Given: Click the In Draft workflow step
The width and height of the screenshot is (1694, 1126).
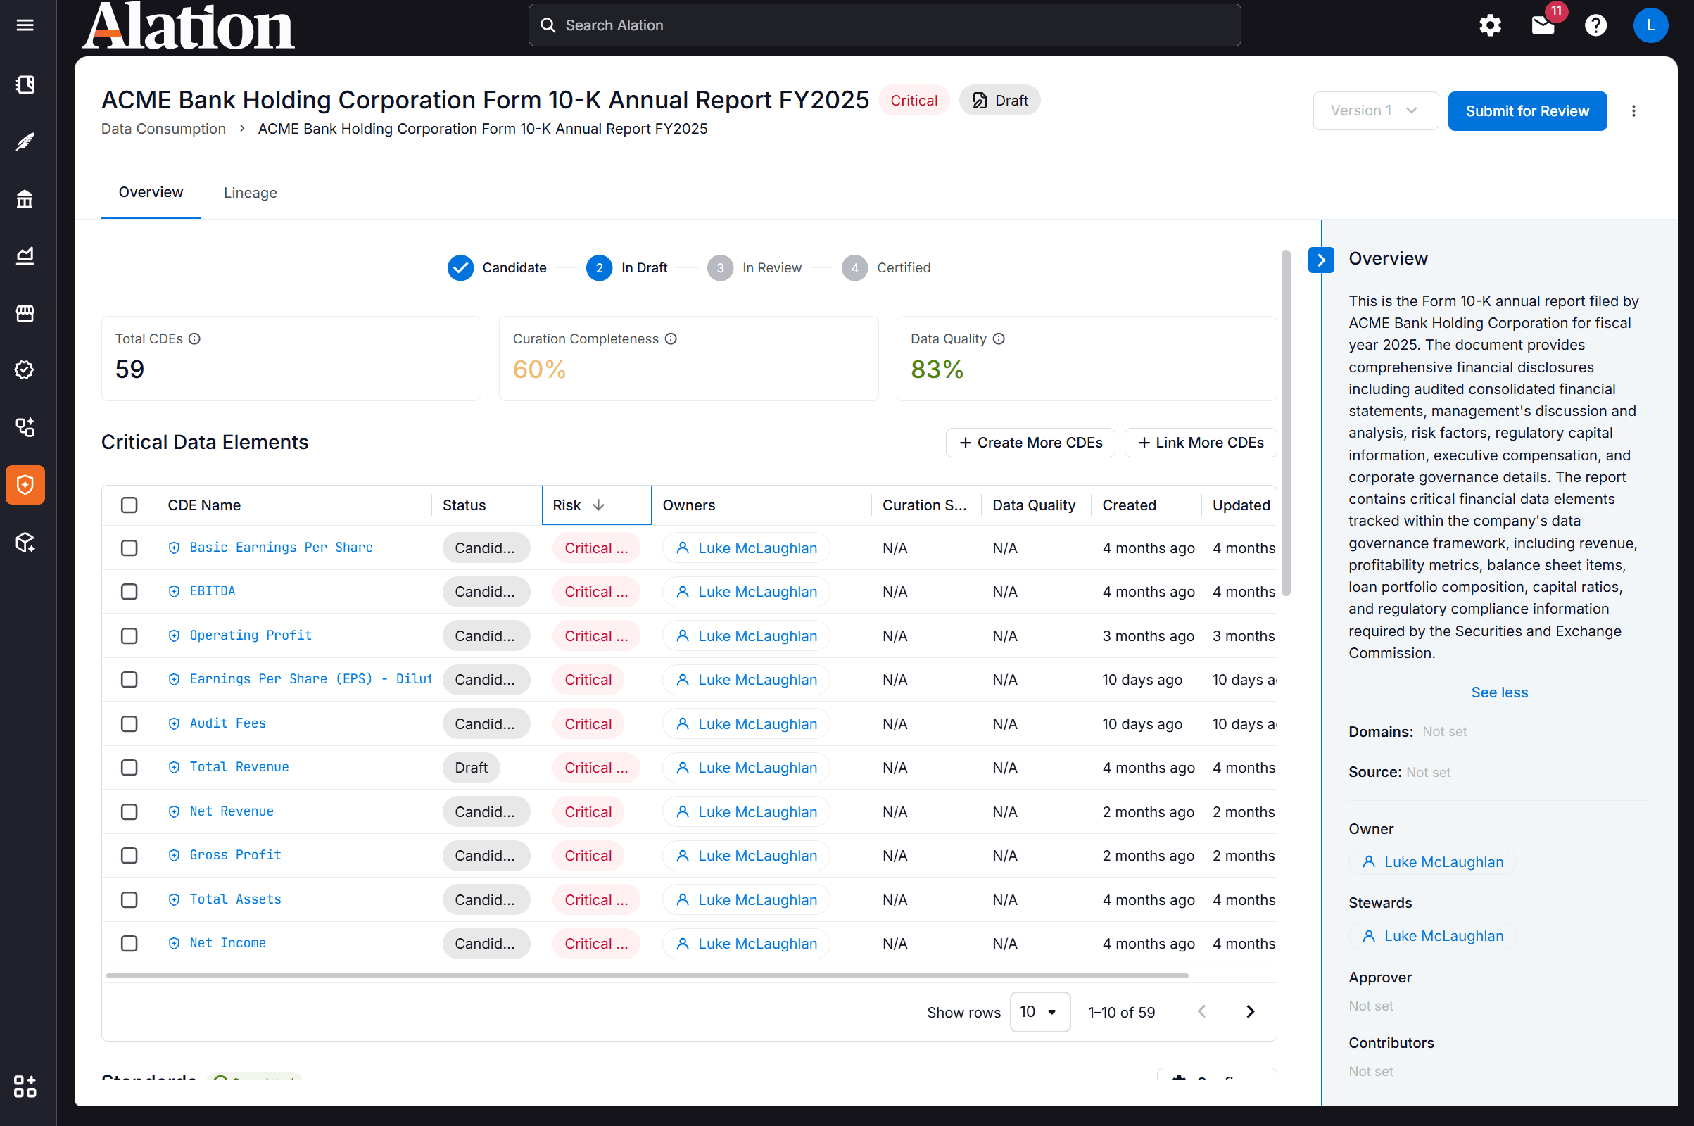Looking at the screenshot, I should coord(627,268).
